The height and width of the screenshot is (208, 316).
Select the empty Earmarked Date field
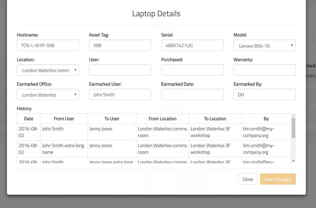(x=192, y=94)
